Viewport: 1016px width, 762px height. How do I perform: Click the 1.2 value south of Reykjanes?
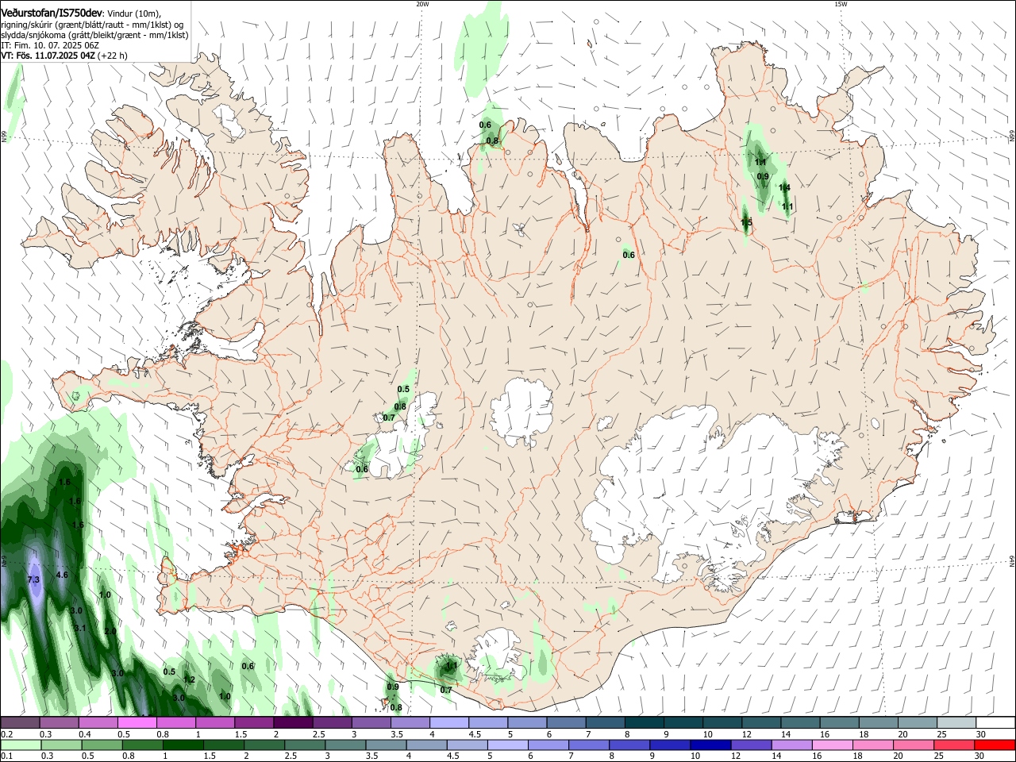[189, 679]
